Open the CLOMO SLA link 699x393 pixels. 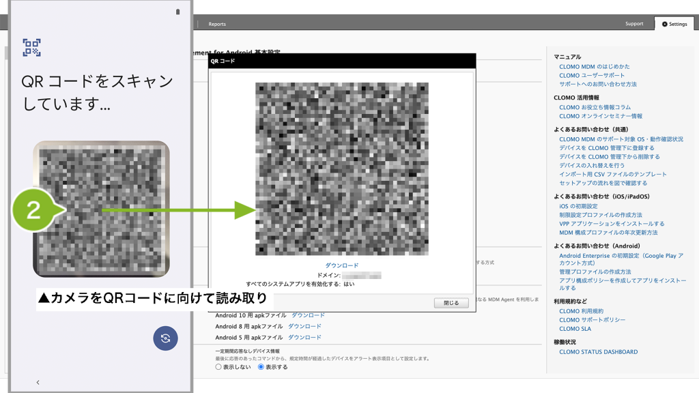[x=575, y=329]
